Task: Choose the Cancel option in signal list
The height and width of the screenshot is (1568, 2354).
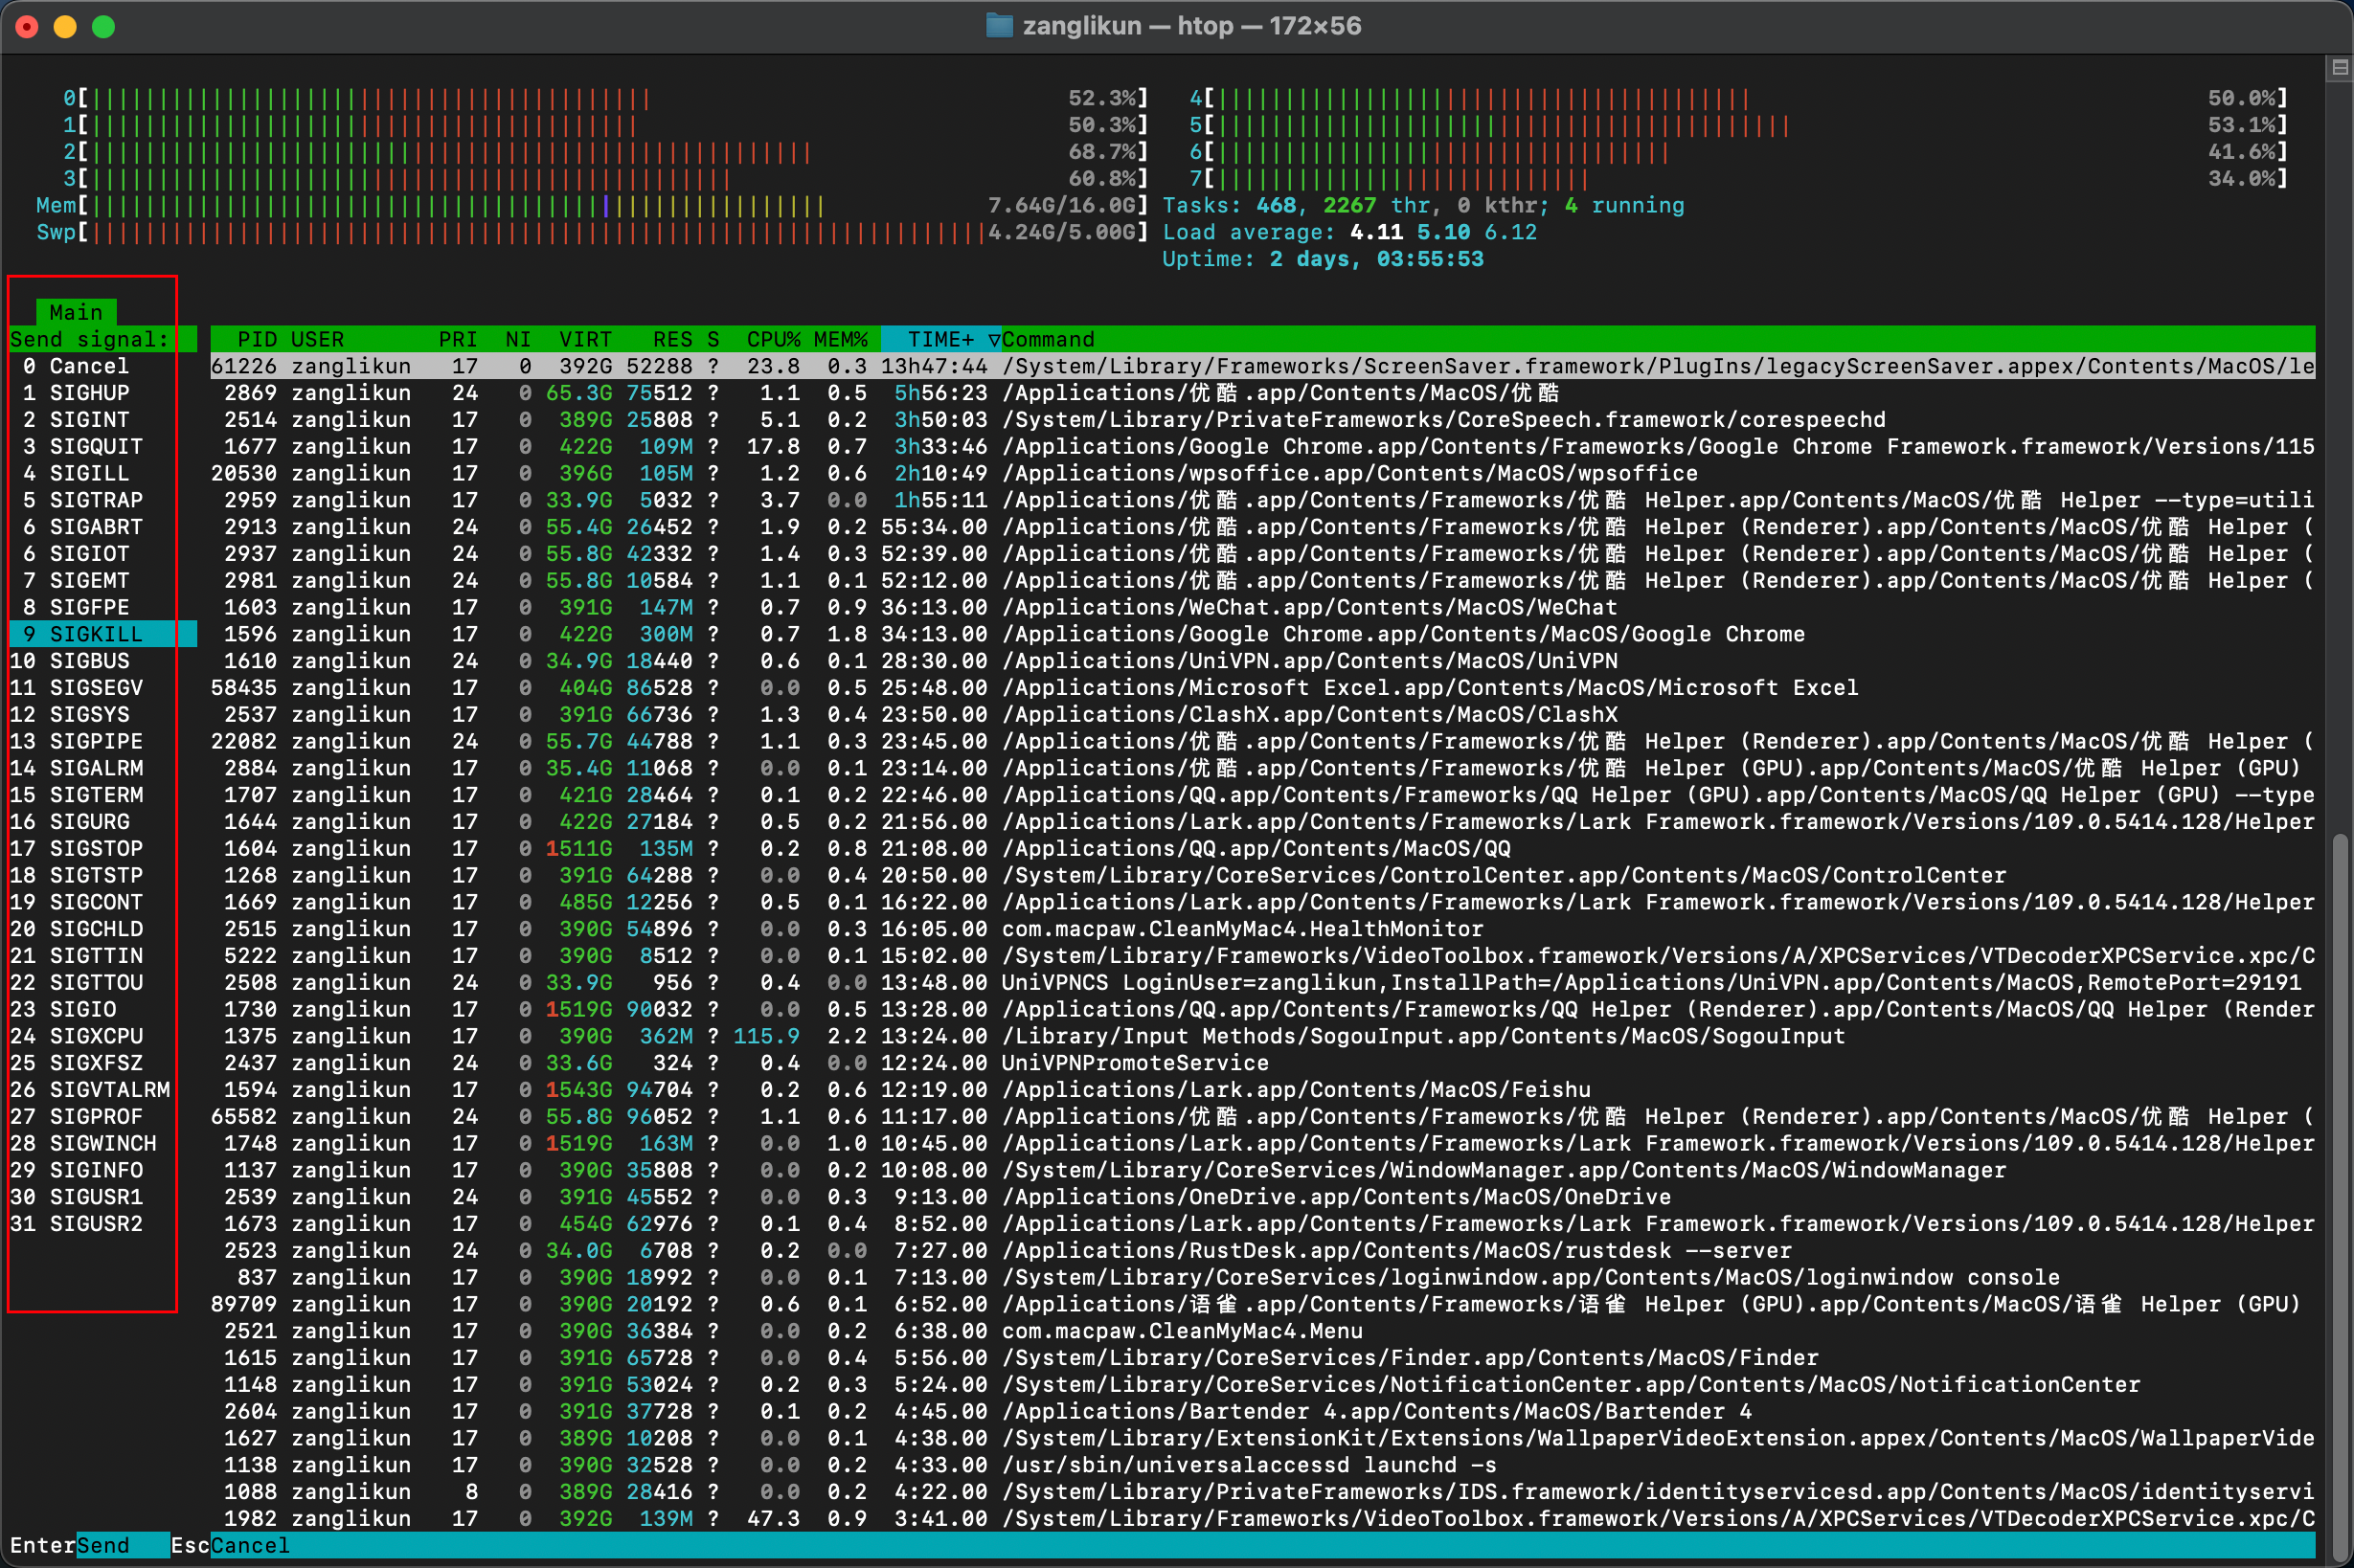Action: (88, 366)
